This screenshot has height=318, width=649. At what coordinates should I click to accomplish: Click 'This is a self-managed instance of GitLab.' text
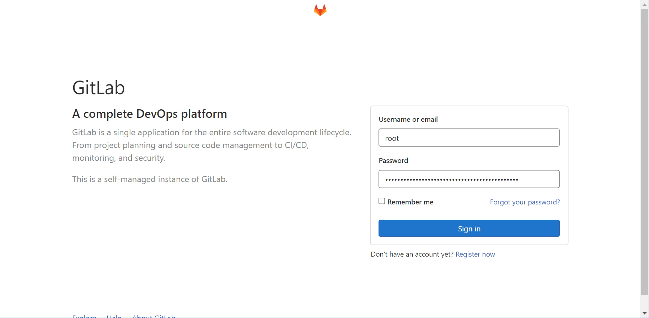pyautogui.click(x=150, y=179)
